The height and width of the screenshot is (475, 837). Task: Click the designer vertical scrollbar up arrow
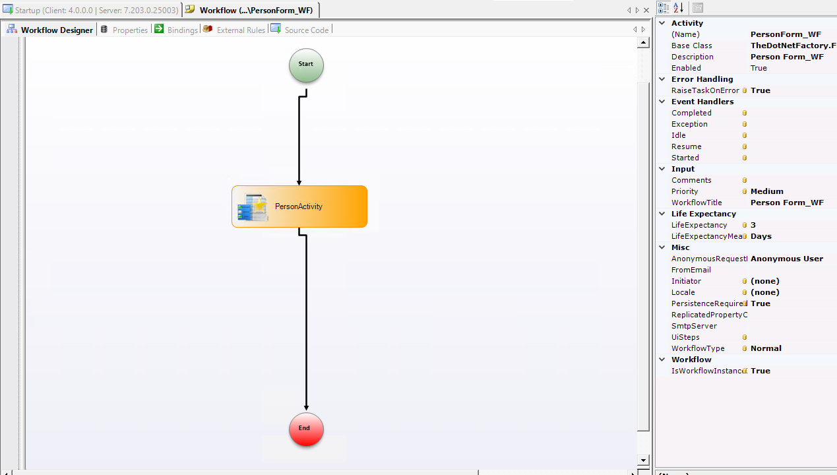click(x=643, y=42)
